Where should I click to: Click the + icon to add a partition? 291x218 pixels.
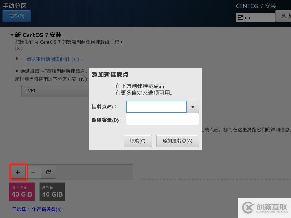[18, 172]
